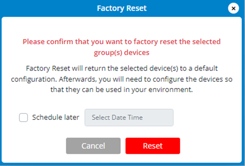Click the Schedule later label text

tap(56, 117)
